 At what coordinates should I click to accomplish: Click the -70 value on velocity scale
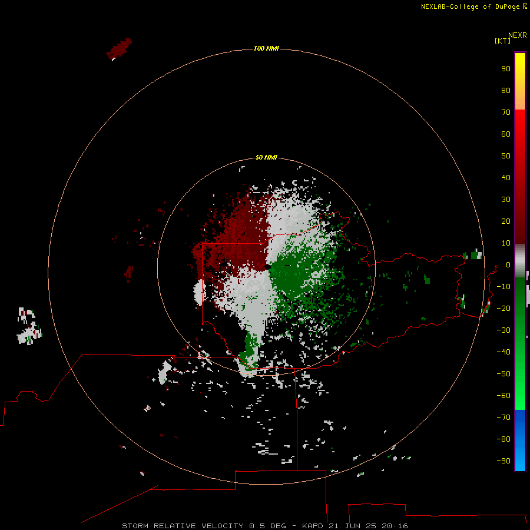503,417
